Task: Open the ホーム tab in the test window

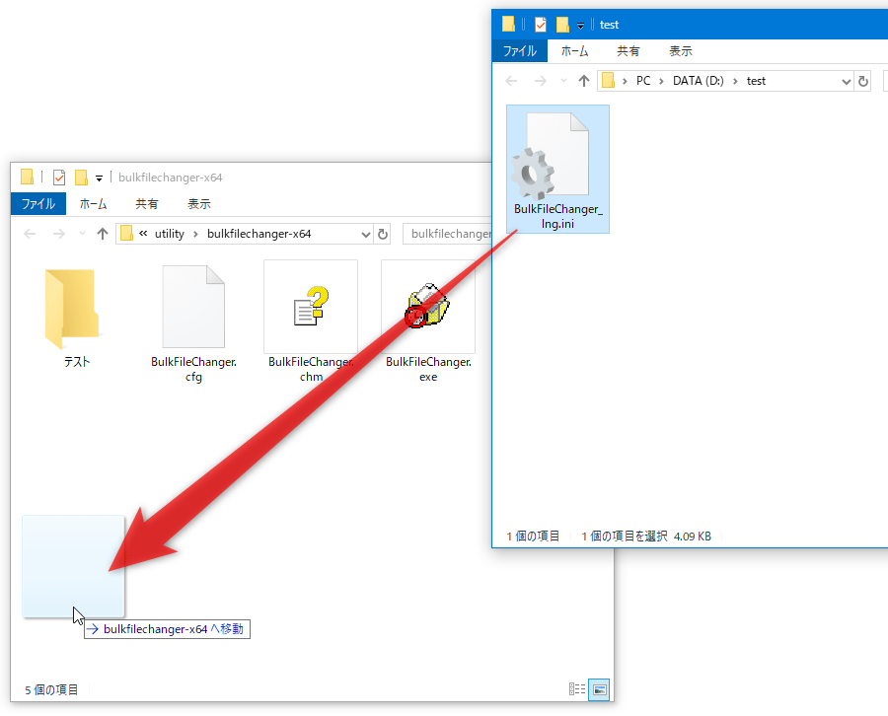Action: [574, 51]
